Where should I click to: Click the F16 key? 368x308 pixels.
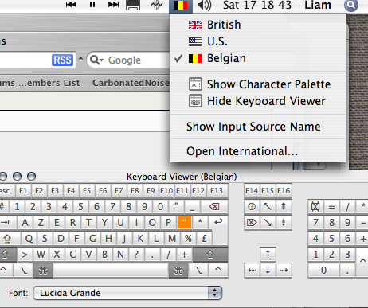[284, 191]
